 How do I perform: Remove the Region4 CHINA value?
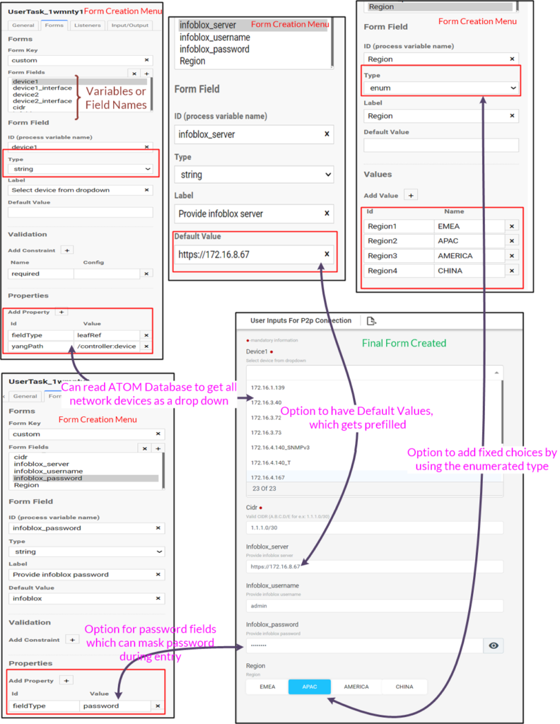point(512,271)
